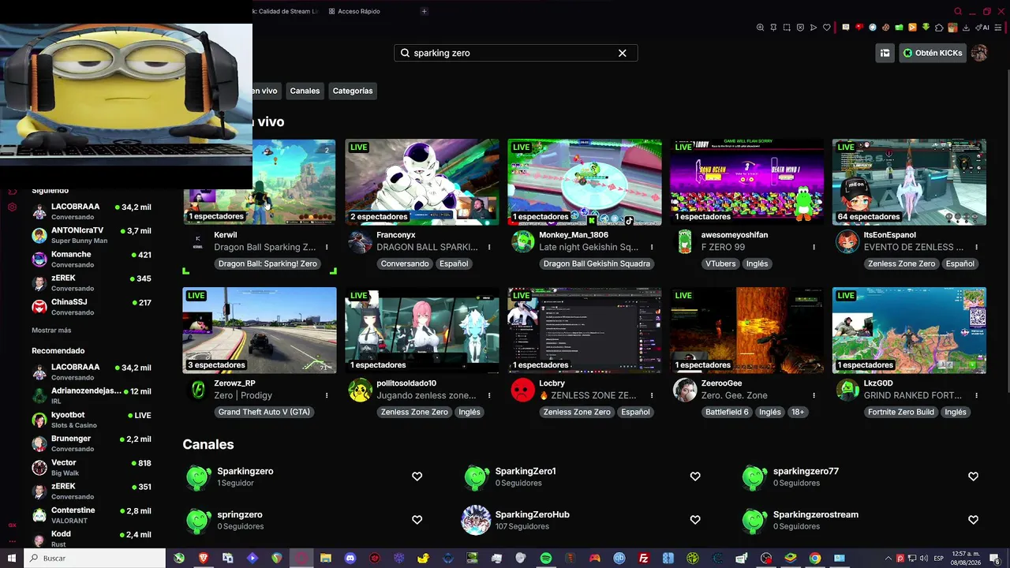Click the red Locbry avatar
Viewport: 1010px width, 568px height.
click(522, 390)
